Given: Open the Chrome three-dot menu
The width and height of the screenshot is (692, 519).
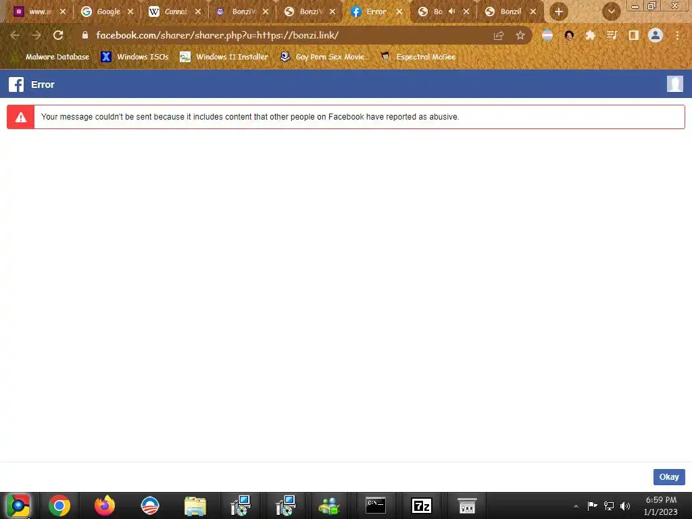Looking at the screenshot, I should click(x=677, y=35).
